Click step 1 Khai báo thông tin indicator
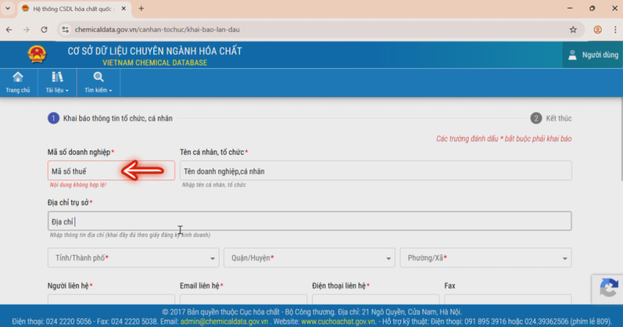Image resolution: width=623 pixels, height=327 pixels. pyautogui.click(x=110, y=119)
